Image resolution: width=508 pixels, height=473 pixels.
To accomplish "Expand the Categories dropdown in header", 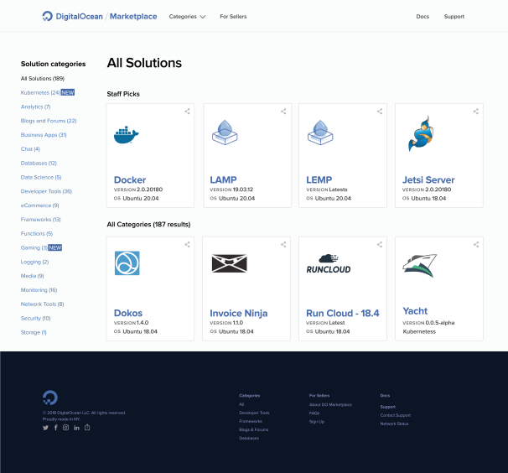I will 187,16.
